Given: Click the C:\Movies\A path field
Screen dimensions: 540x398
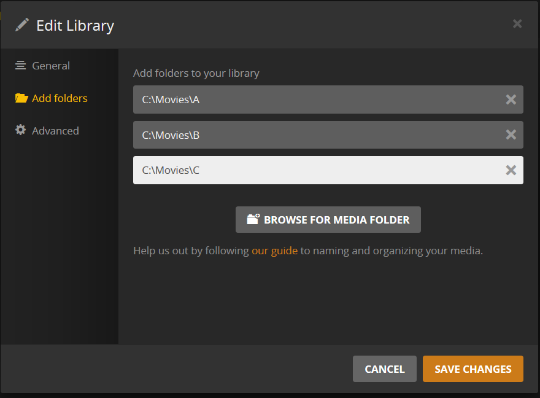Looking at the screenshot, I should click(x=313, y=99).
